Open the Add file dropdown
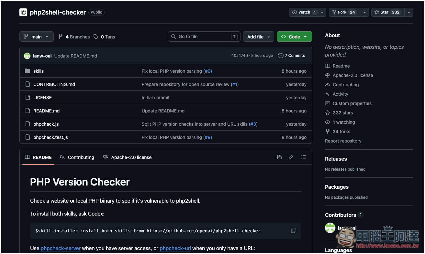 (x=259, y=37)
